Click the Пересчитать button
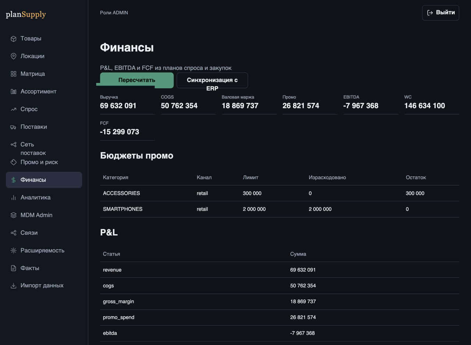 (x=137, y=80)
